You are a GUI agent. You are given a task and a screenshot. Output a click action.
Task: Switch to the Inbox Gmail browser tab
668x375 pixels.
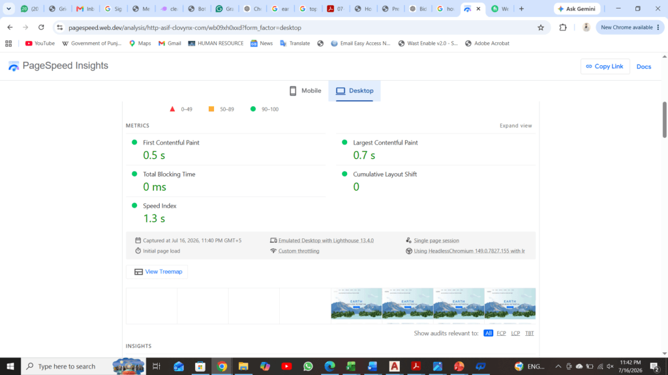(x=85, y=8)
